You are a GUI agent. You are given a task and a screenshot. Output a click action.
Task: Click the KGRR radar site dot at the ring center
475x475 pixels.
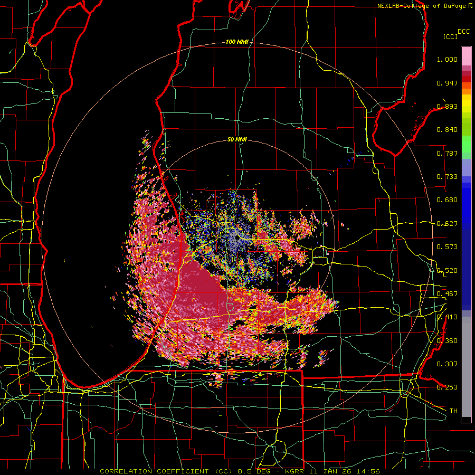[237, 238]
